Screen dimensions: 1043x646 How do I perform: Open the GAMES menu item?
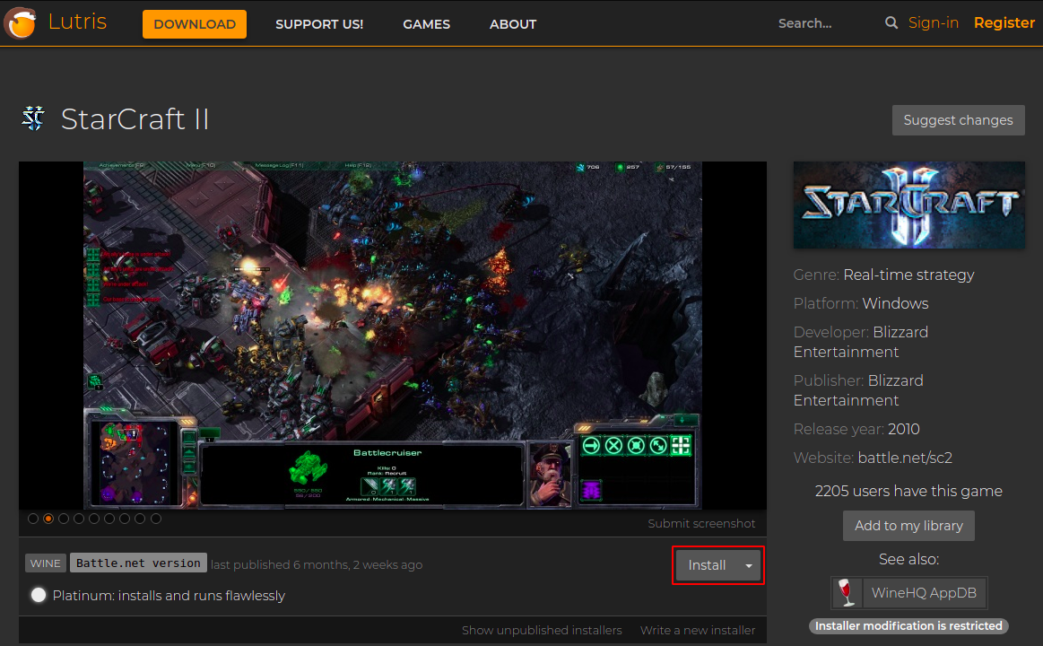426,24
